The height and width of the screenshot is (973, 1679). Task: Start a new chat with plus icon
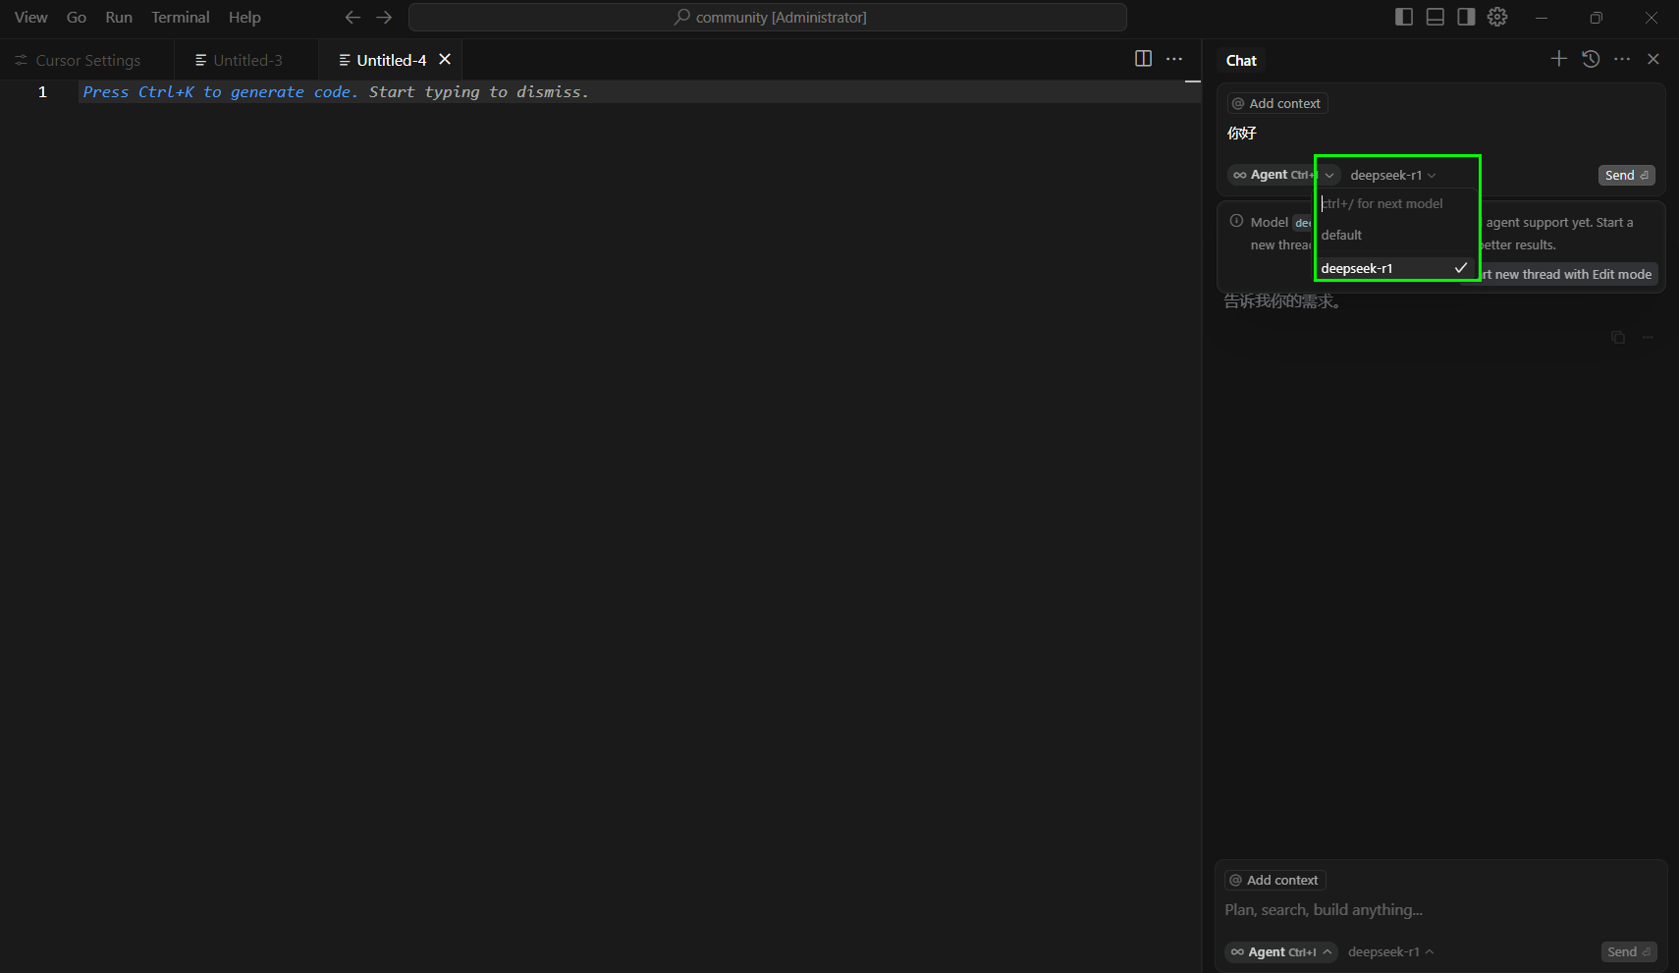click(x=1558, y=59)
